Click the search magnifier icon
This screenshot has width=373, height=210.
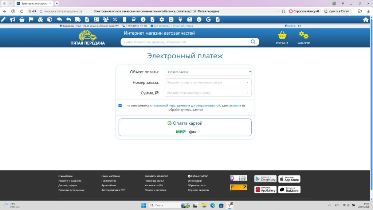(x=253, y=42)
